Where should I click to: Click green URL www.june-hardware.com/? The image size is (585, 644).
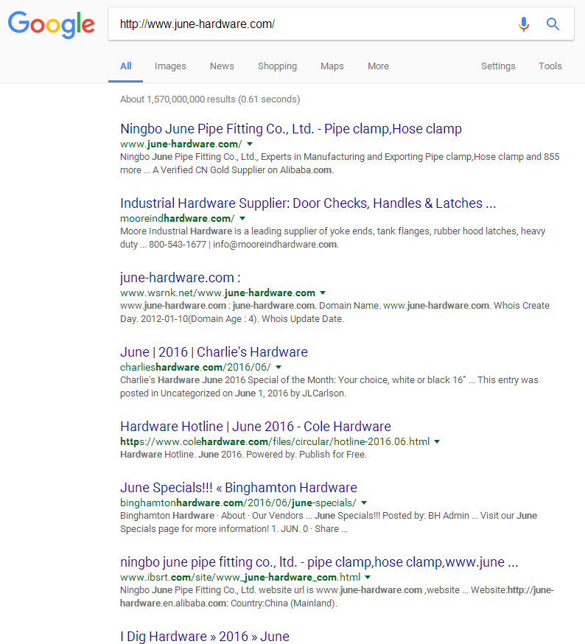(x=181, y=144)
